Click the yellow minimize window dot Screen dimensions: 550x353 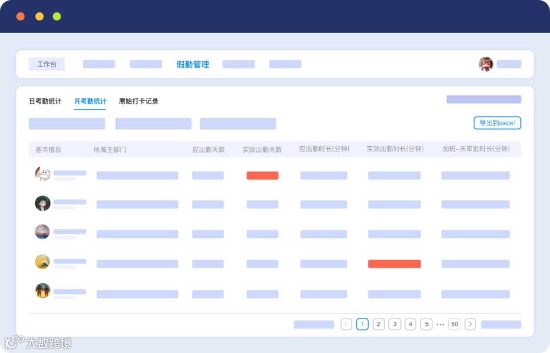(39, 16)
